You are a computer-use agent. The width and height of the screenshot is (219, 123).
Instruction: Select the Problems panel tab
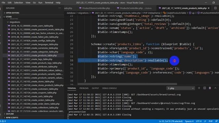(x=84, y=88)
